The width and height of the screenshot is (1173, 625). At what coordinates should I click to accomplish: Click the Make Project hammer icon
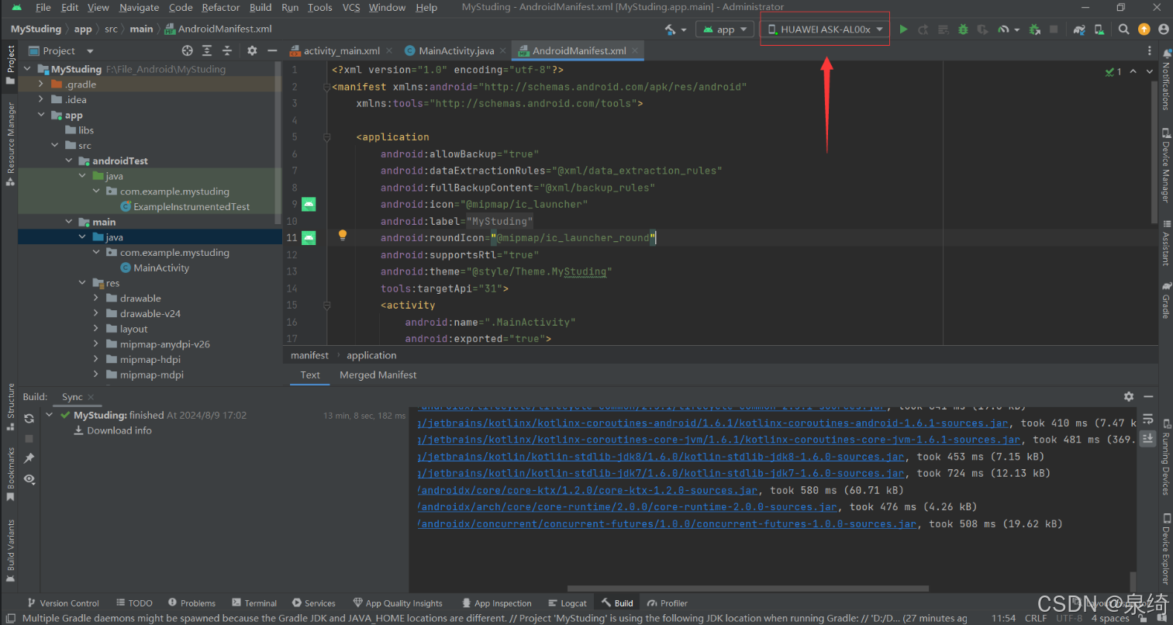670,29
